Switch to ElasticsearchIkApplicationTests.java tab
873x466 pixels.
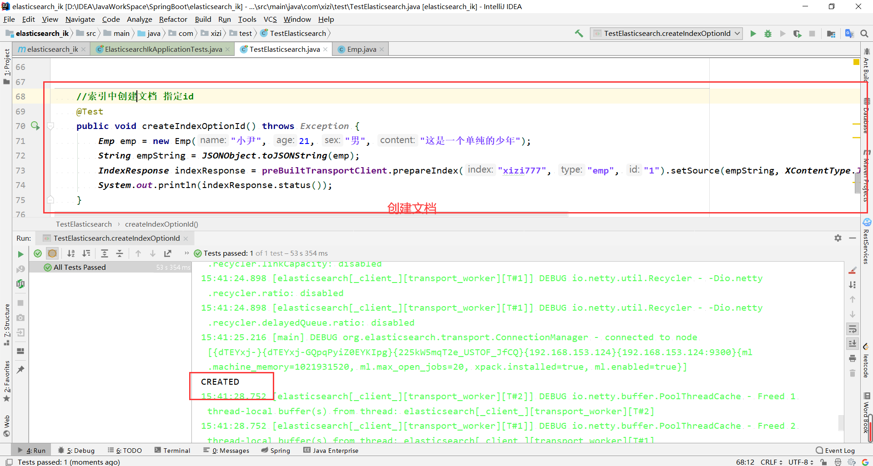coord(163,49)
